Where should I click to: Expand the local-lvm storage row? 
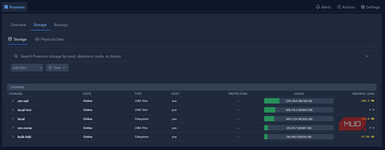[x=13, y=110]
